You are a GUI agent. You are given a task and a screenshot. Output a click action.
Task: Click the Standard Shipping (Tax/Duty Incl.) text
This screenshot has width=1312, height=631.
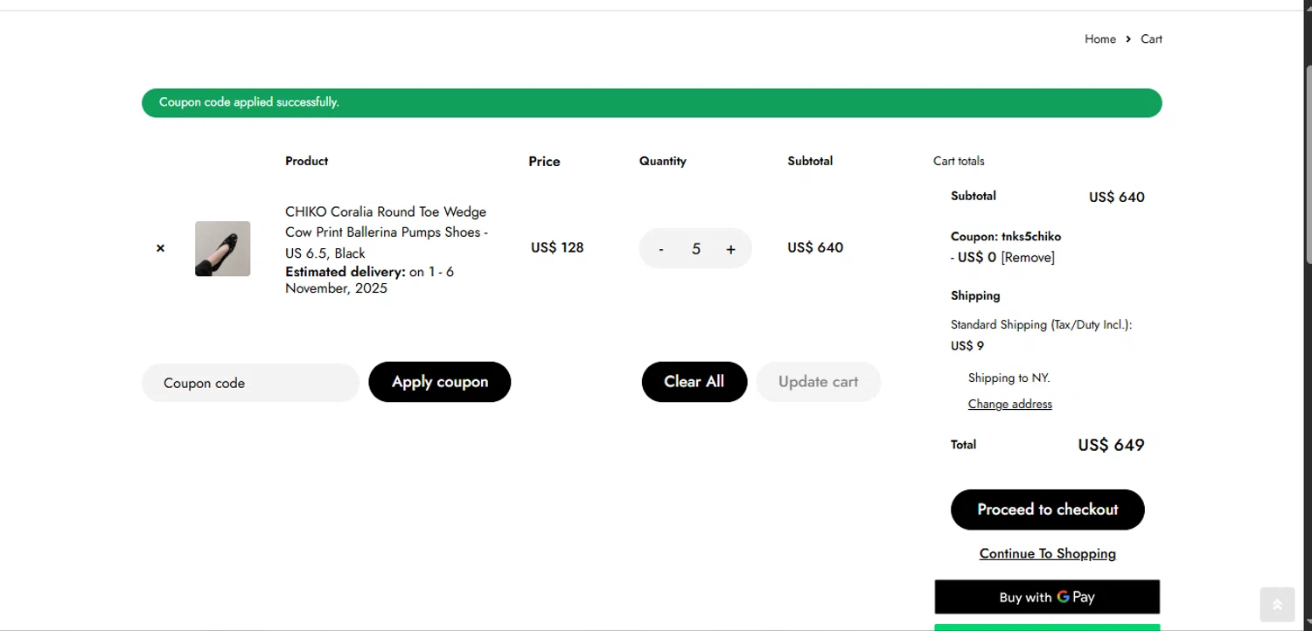pyautogui.click(x=1042, y=325)
